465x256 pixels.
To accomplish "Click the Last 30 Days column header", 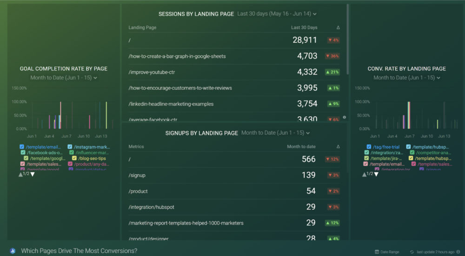I will [x=304, y=28].
